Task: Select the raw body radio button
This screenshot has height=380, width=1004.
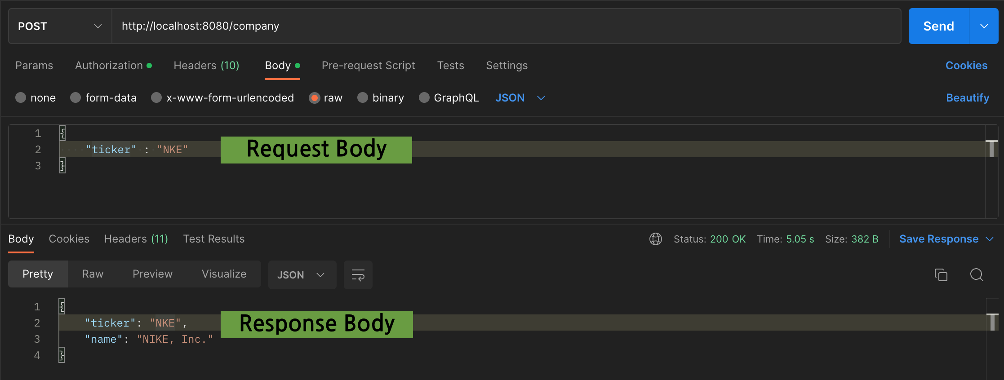Action: (x=314, y=97)
